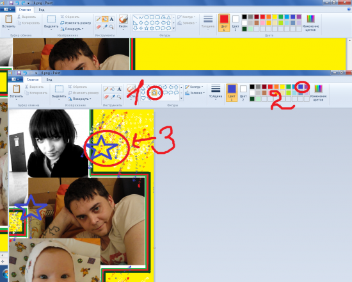This screenshot has height=282, width=352.
Task: Click Выделить selection button in back window
Action: pos(51,22)
